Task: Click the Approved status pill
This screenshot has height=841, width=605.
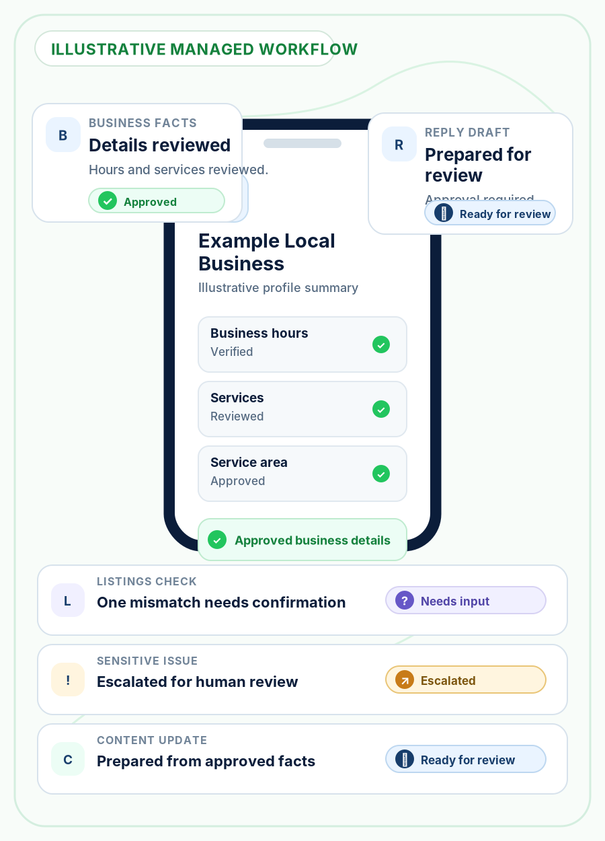Action: pos(157,201)
